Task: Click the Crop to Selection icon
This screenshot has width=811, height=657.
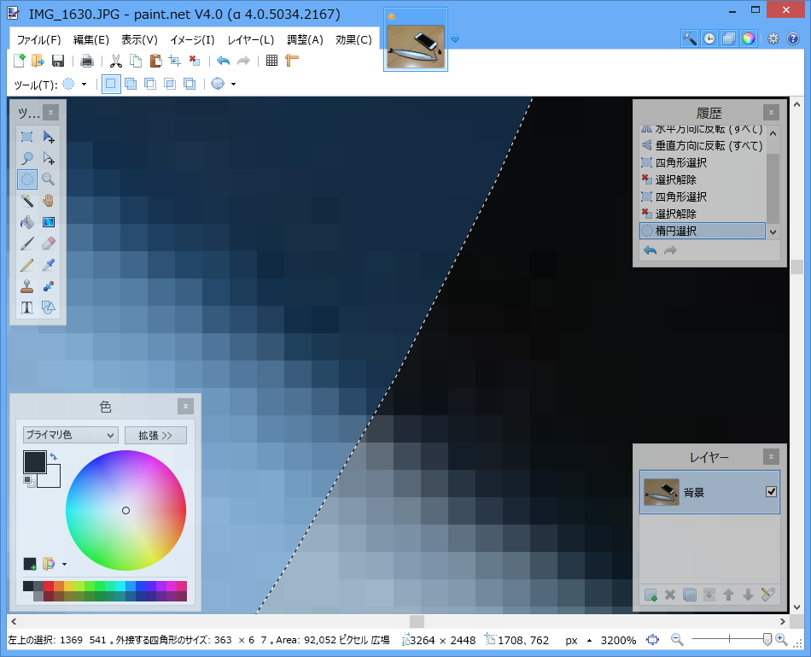Action: 175,62
